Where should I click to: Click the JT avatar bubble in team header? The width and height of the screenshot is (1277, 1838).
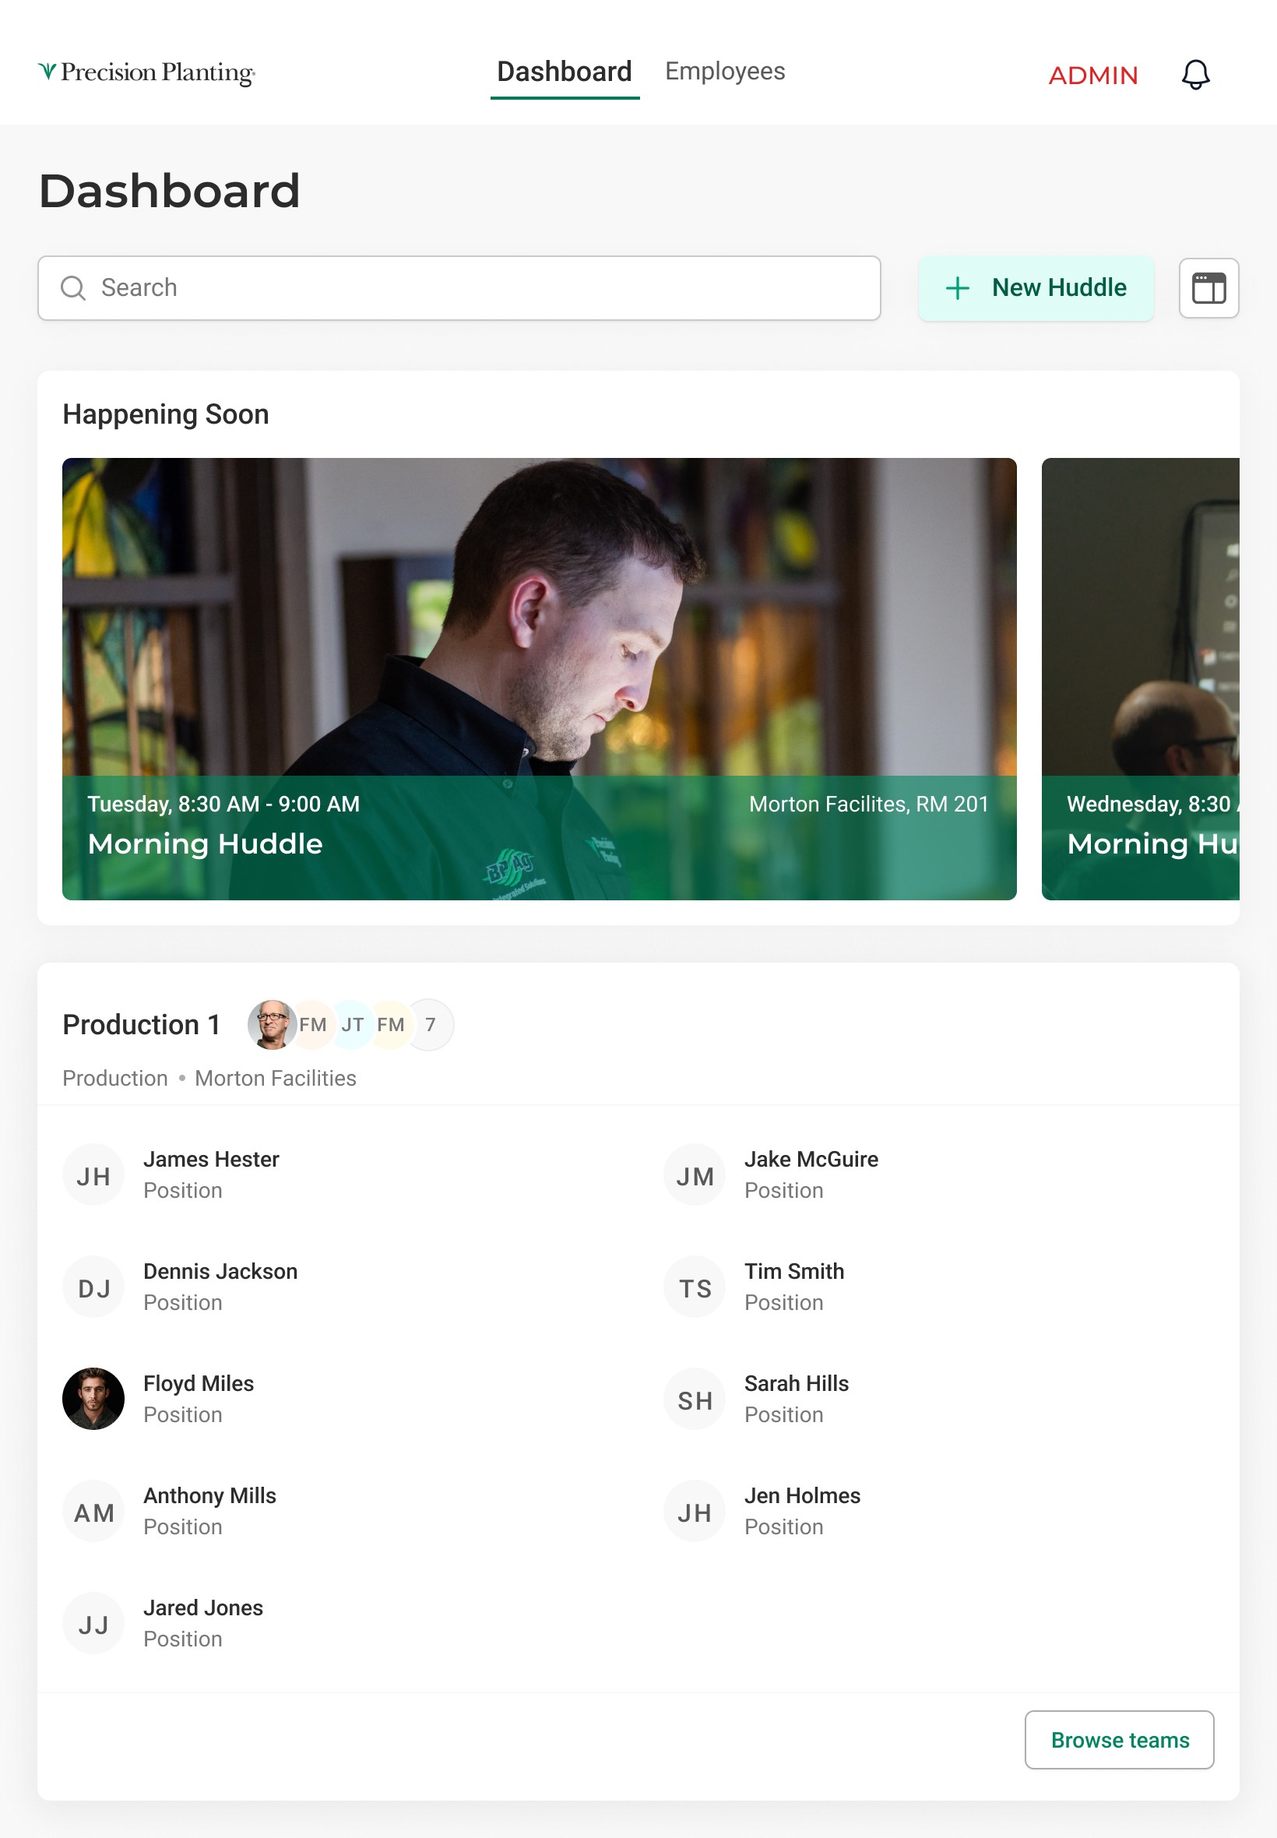352,1024
